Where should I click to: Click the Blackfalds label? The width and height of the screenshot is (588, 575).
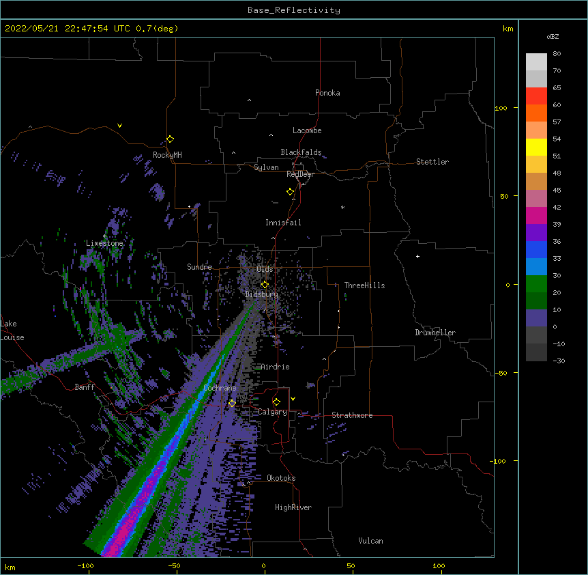pyautogui.click(x=301, y=152)
